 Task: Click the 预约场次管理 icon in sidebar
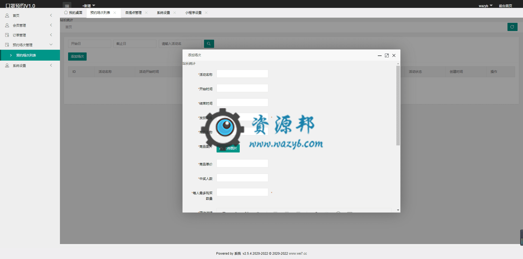coord(7,45)
